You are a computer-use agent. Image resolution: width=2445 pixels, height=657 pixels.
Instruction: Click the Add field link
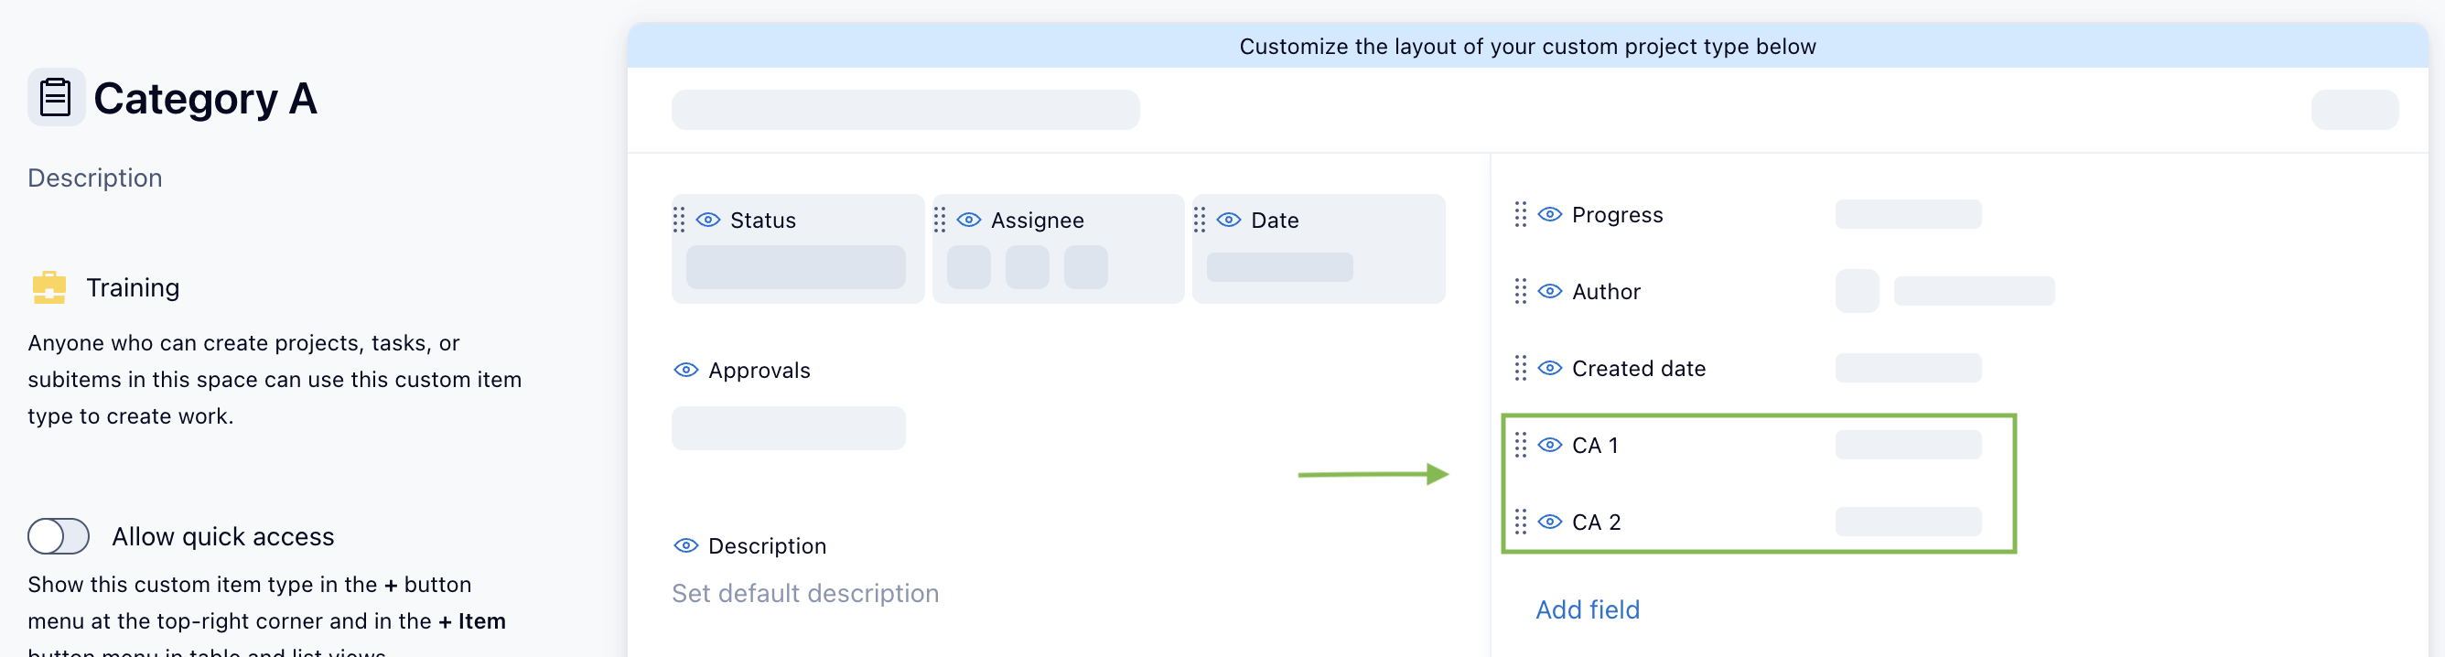(1587, 609)
